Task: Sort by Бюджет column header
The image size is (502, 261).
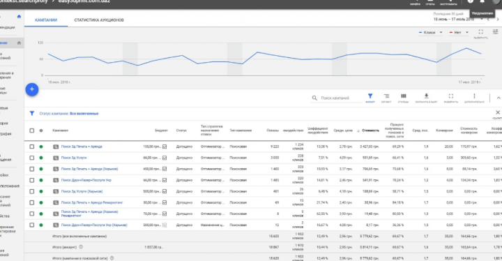Action: coord(161,130)
